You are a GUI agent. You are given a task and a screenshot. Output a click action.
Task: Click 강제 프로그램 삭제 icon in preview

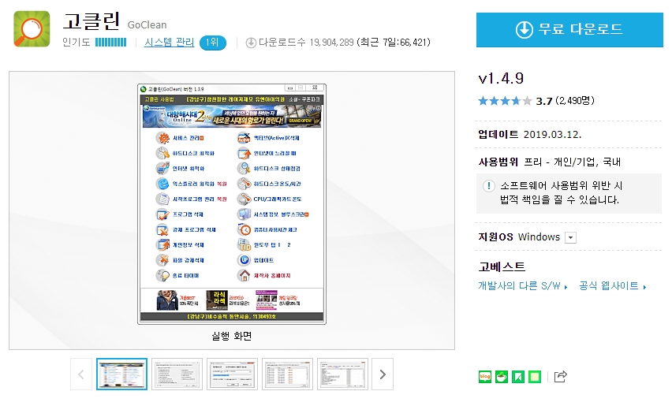(x=162, y=229)
